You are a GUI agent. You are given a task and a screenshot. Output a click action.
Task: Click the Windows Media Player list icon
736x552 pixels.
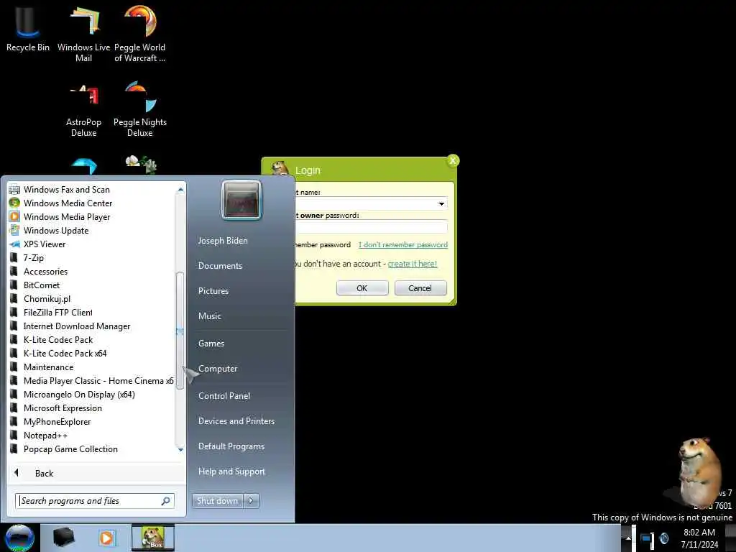(x=14, y=217)
